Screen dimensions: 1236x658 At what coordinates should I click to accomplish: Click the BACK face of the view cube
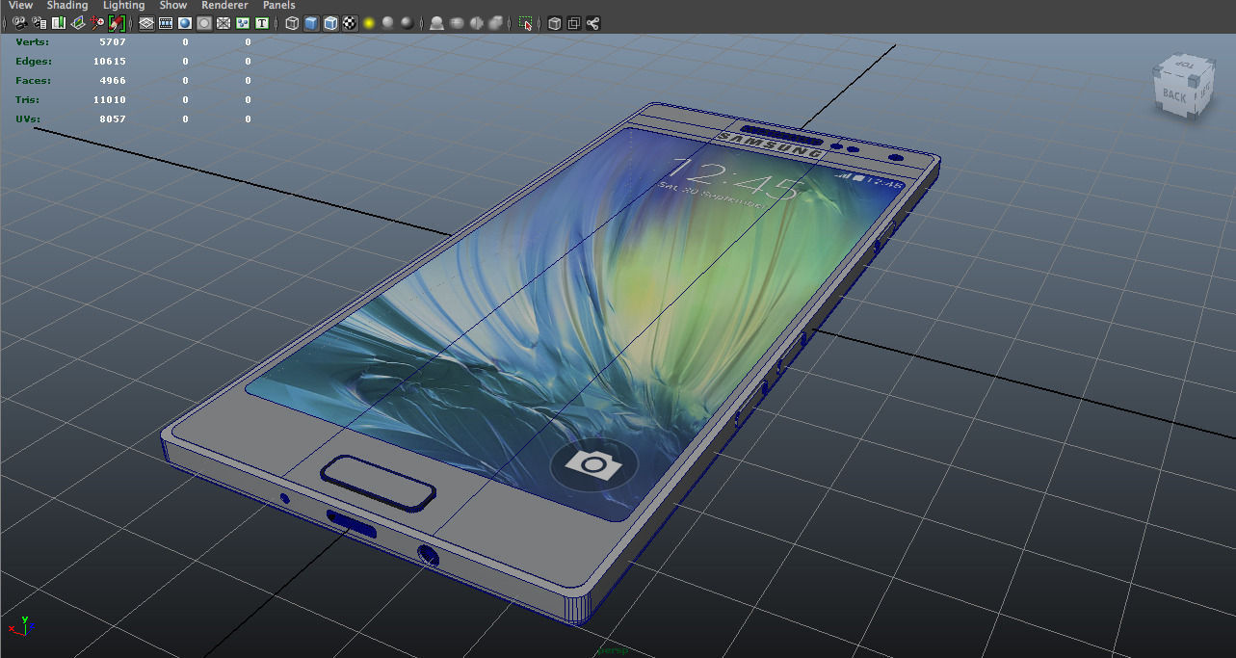click(1173, 95)
